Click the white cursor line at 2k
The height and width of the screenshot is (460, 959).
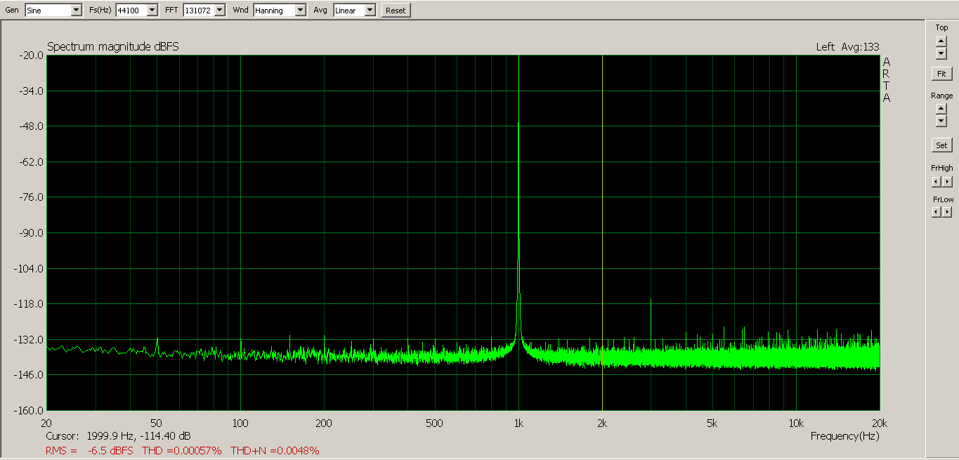coord(602,211)
